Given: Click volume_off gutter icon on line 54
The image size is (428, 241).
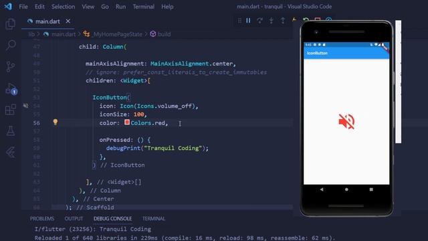Looking at the screenshot, I should point(25,106).
